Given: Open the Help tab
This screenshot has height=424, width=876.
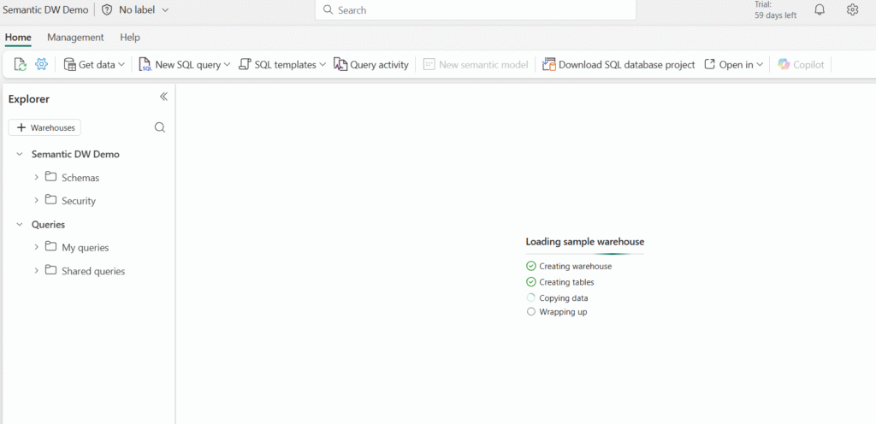Looking at the screenshot, I should pos(130,38).
